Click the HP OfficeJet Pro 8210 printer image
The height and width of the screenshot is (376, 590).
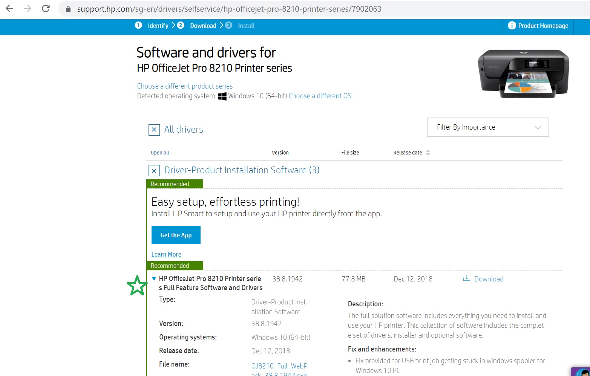[523, 73]
